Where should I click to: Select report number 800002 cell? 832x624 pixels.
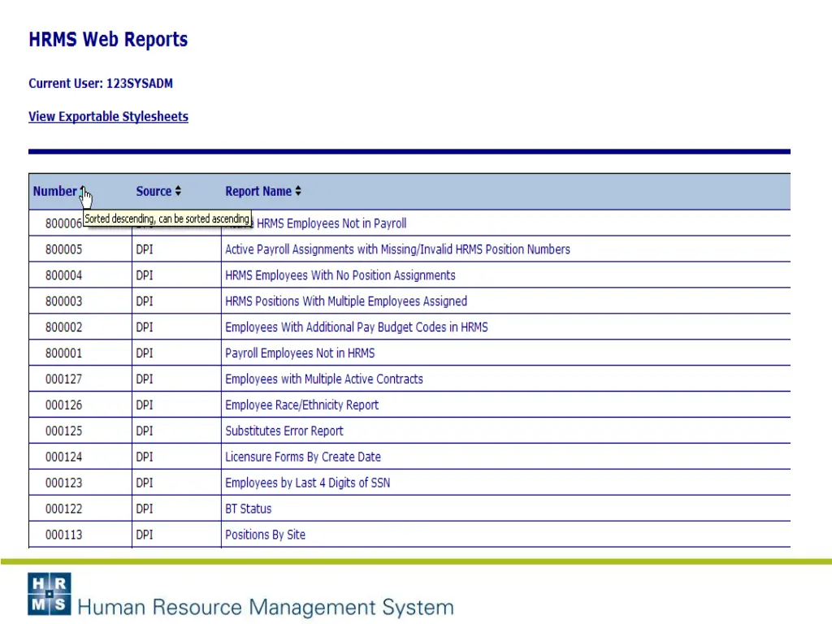point(63,327)
